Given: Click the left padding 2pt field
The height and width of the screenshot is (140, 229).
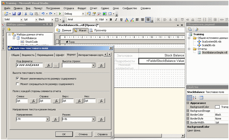Looking at the screenshot, I should coord(22,101).
